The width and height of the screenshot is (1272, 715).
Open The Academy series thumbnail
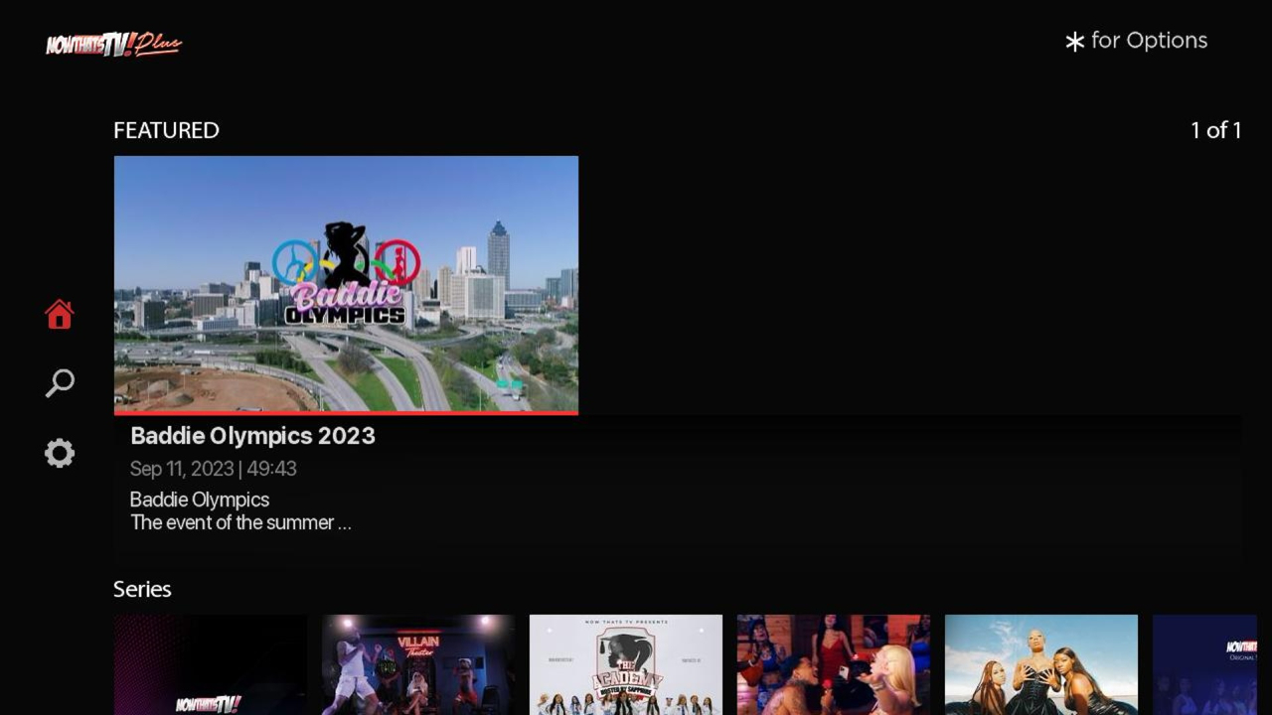click(x=626, y=664)
